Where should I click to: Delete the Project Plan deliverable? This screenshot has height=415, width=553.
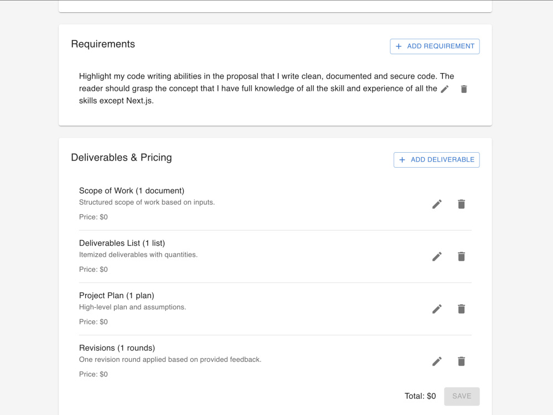pos(461,309)
